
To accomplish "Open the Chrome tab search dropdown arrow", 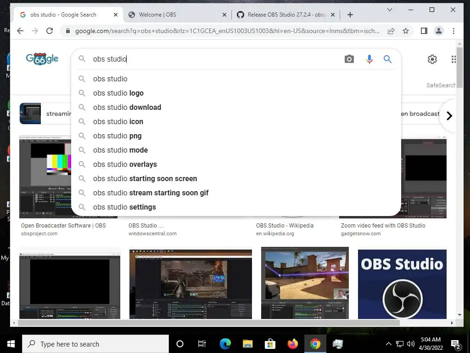I will pyautogui.click(x=390, y=10).
